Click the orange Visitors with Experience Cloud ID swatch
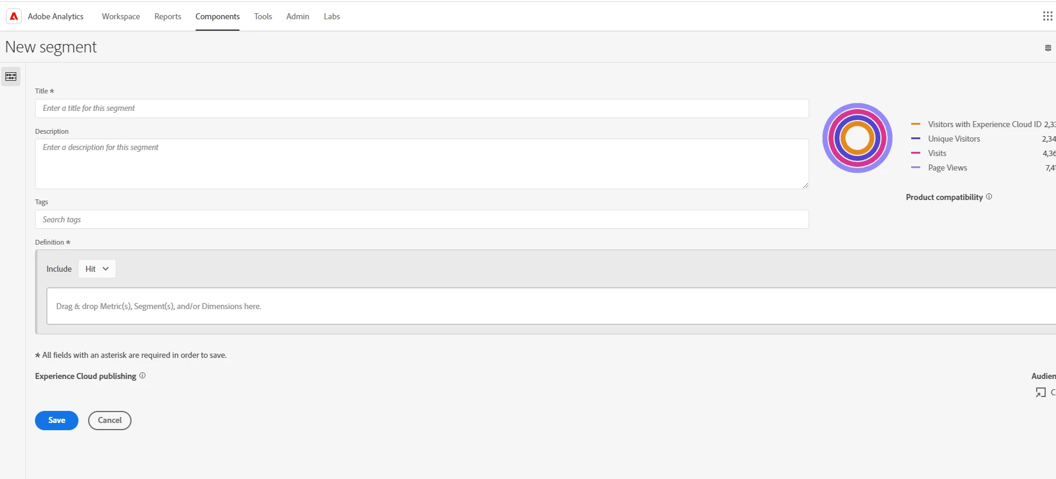 point(915,124)
